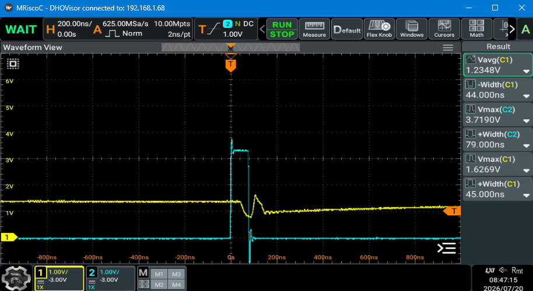This screenshot has width=533, height=291.
Task: Click the MRiscoC app icon in title bar
Action: coord(8,8)
